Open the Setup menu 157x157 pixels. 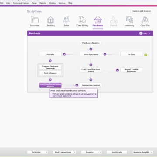tap(34, 3)
